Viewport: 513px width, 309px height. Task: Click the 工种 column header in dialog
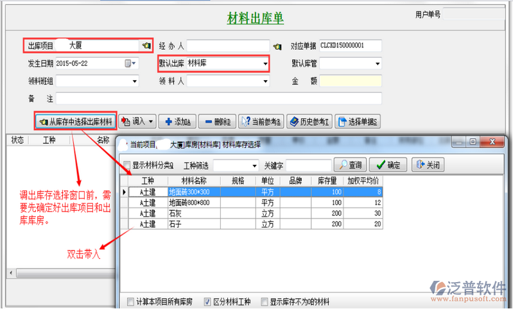148,181
